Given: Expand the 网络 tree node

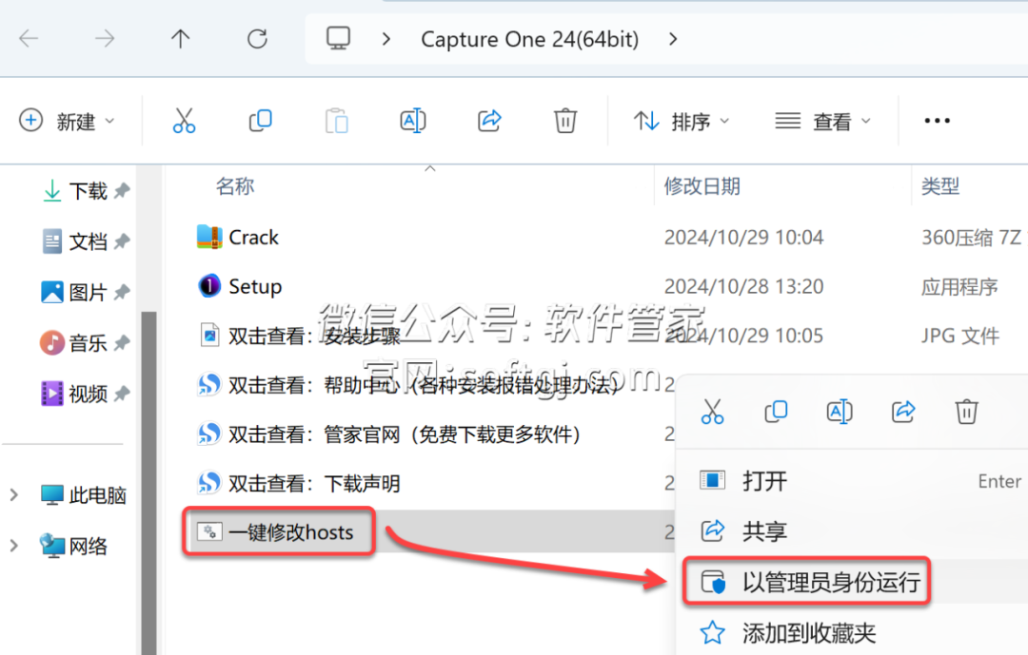Looking at the screenshot, I should (13, 546).
